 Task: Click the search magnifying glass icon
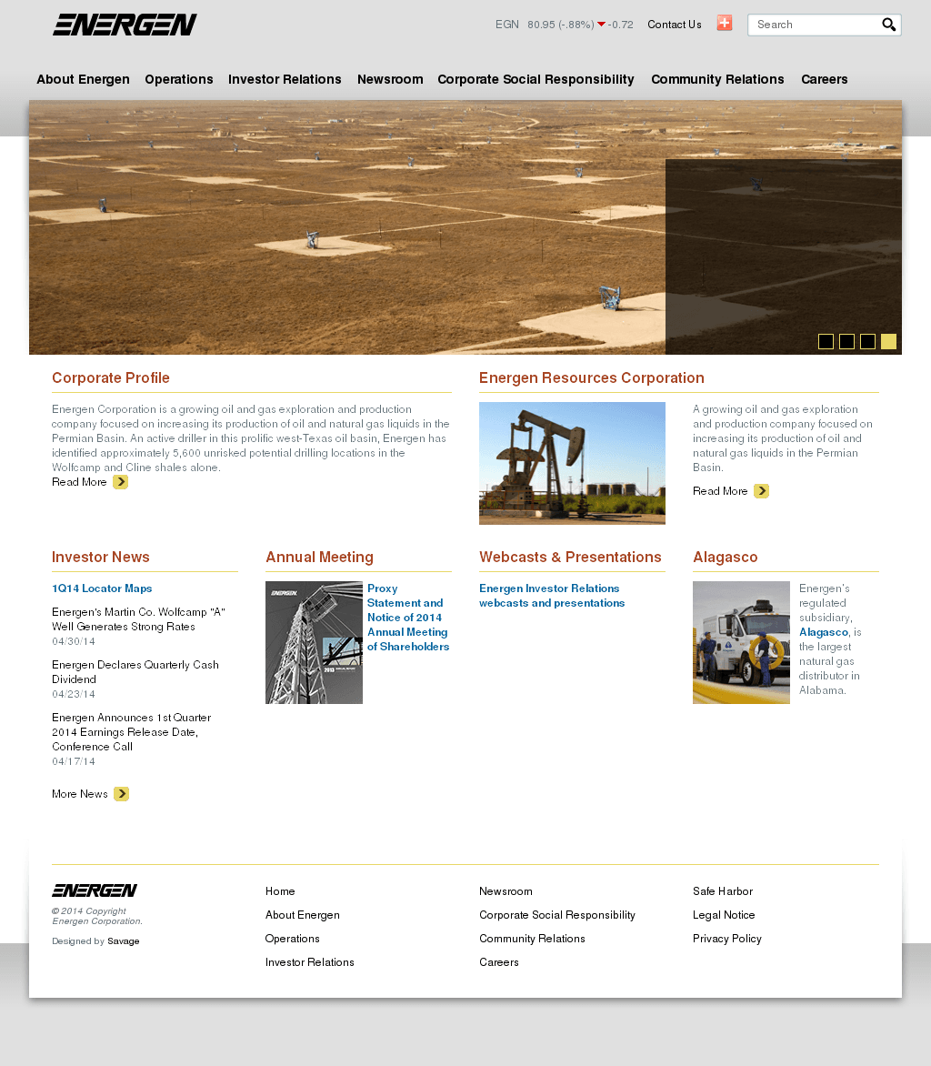[x=888, y=25]
